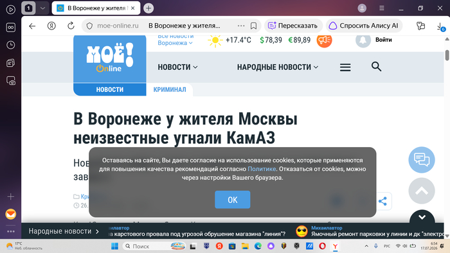The height and width of the screenshot is (253, 450).
Task: Select the КРИМИНАЛ tab
Action: click(170, 90)
